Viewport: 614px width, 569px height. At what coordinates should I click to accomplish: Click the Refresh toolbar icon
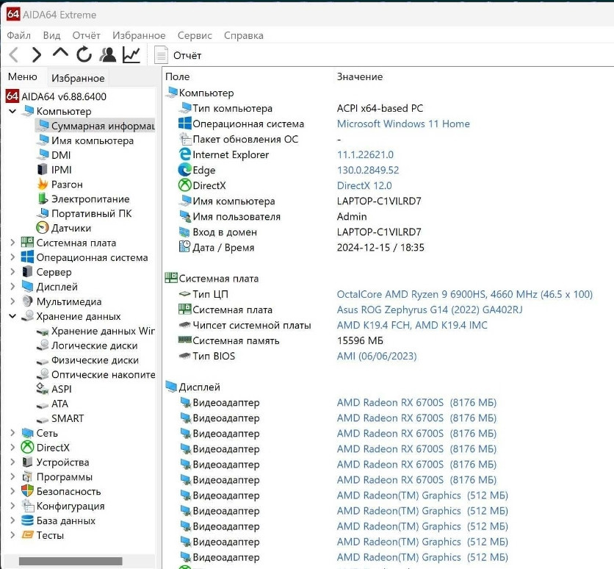point(84,54)
